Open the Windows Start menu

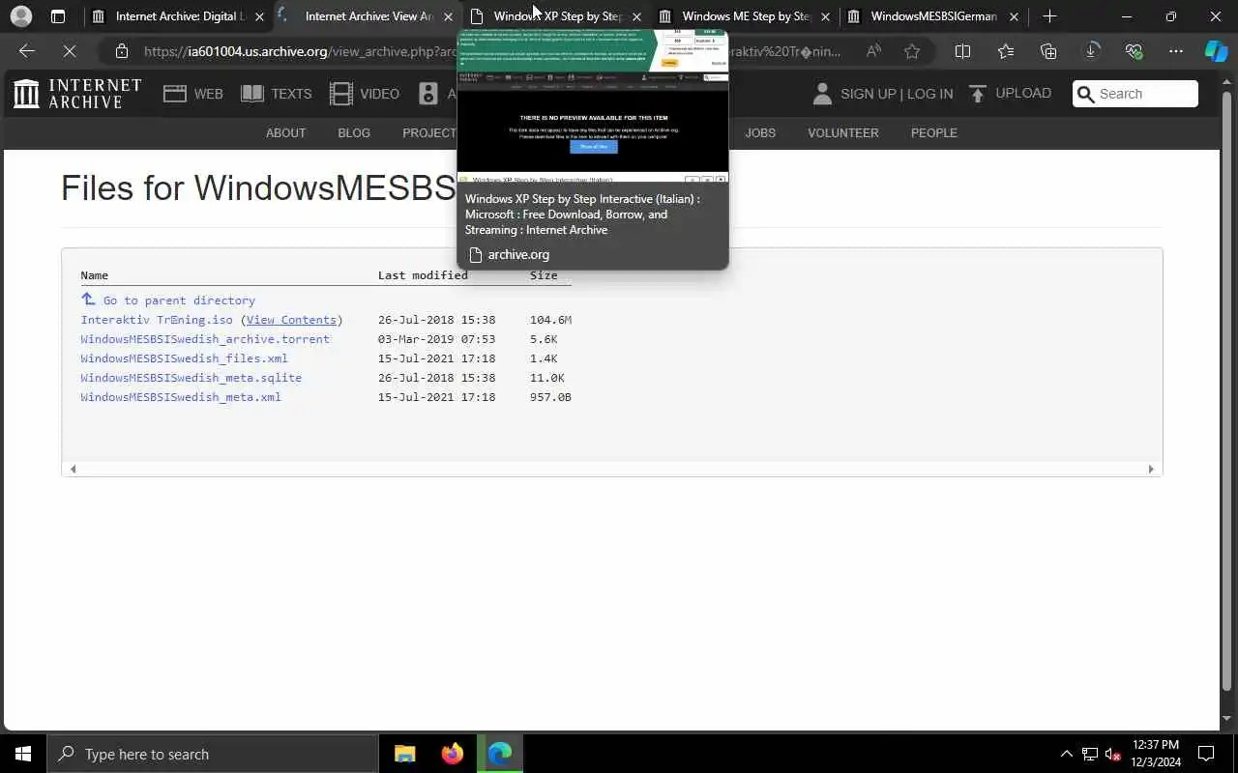click(23, 754)
